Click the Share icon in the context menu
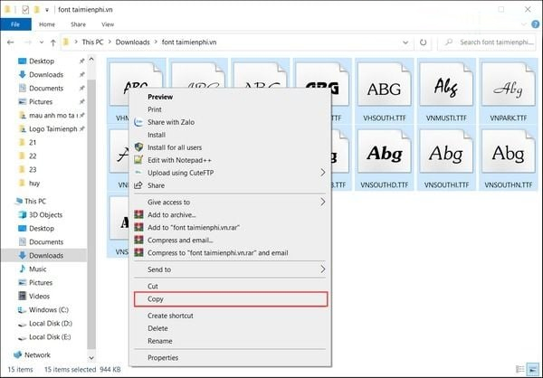The width and height of the screenshot is (543, 378). coord(138,185)
